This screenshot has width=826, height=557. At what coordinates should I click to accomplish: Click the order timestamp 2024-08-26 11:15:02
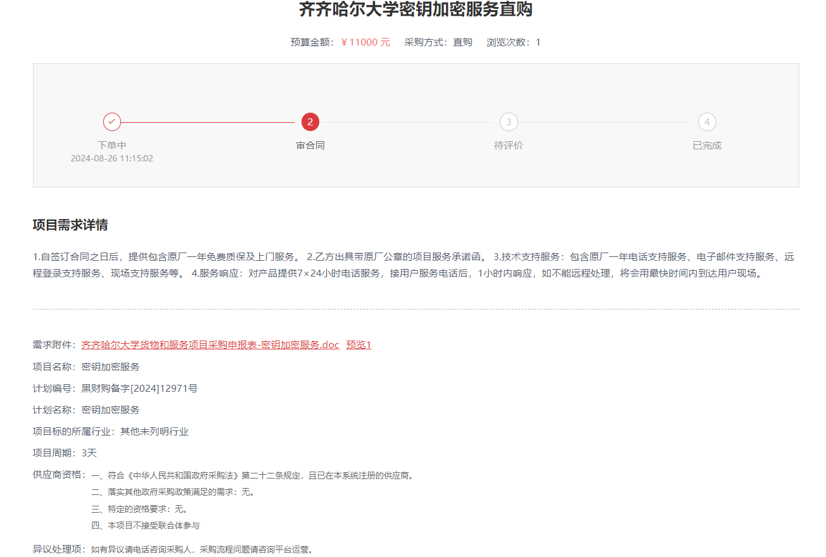pos(112,158)
